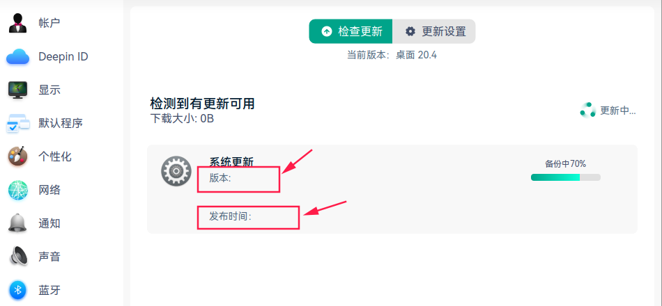Click the 发布时间 field in update card
Image resolution: width=662 pixels, height=306 pixels.
[230, 216]
